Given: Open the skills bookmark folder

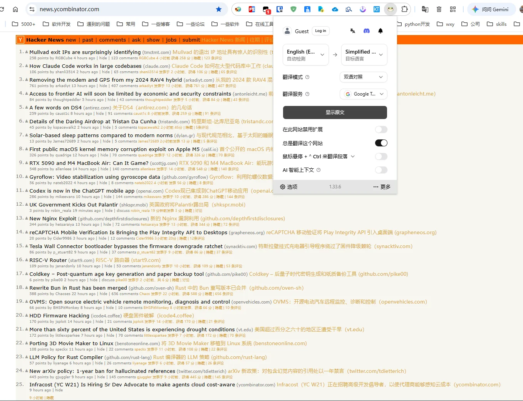Looking at the screenshot, I should pyautogui.click(x=497, y=24).
